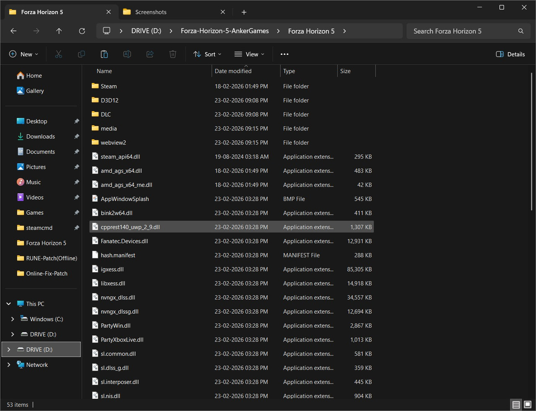Select the Fanatec.Devices.dll file
Image resolution: width=536 pixels, height=411 pixels.
point(232,241)
